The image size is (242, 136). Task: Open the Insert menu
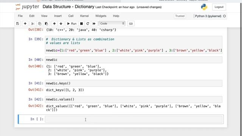click(x=58, y=16)
